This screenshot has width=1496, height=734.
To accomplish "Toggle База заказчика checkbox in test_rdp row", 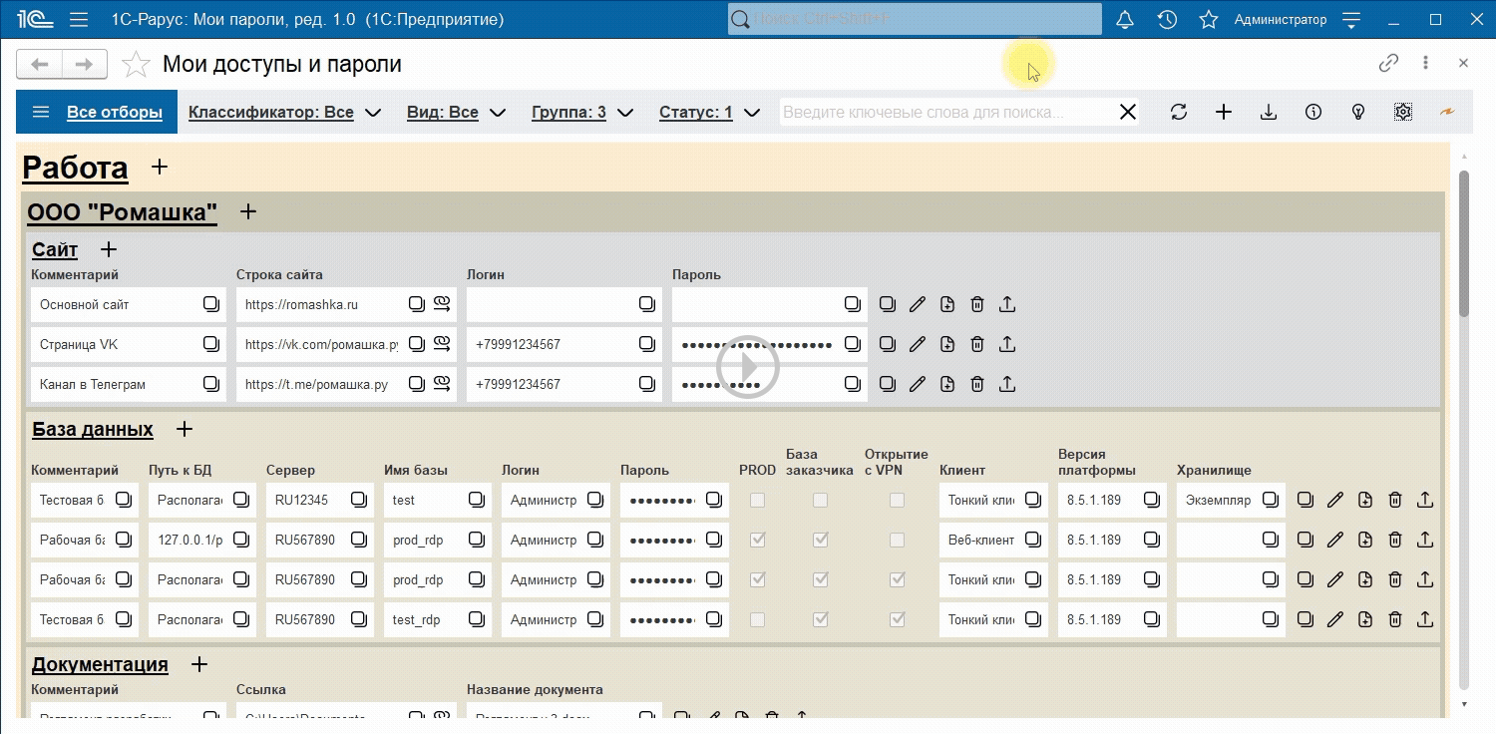I will tap(820, 619).
